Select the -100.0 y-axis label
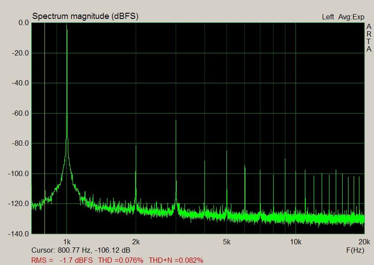Viewport: 374px width, 265px height. click(19, 173)
